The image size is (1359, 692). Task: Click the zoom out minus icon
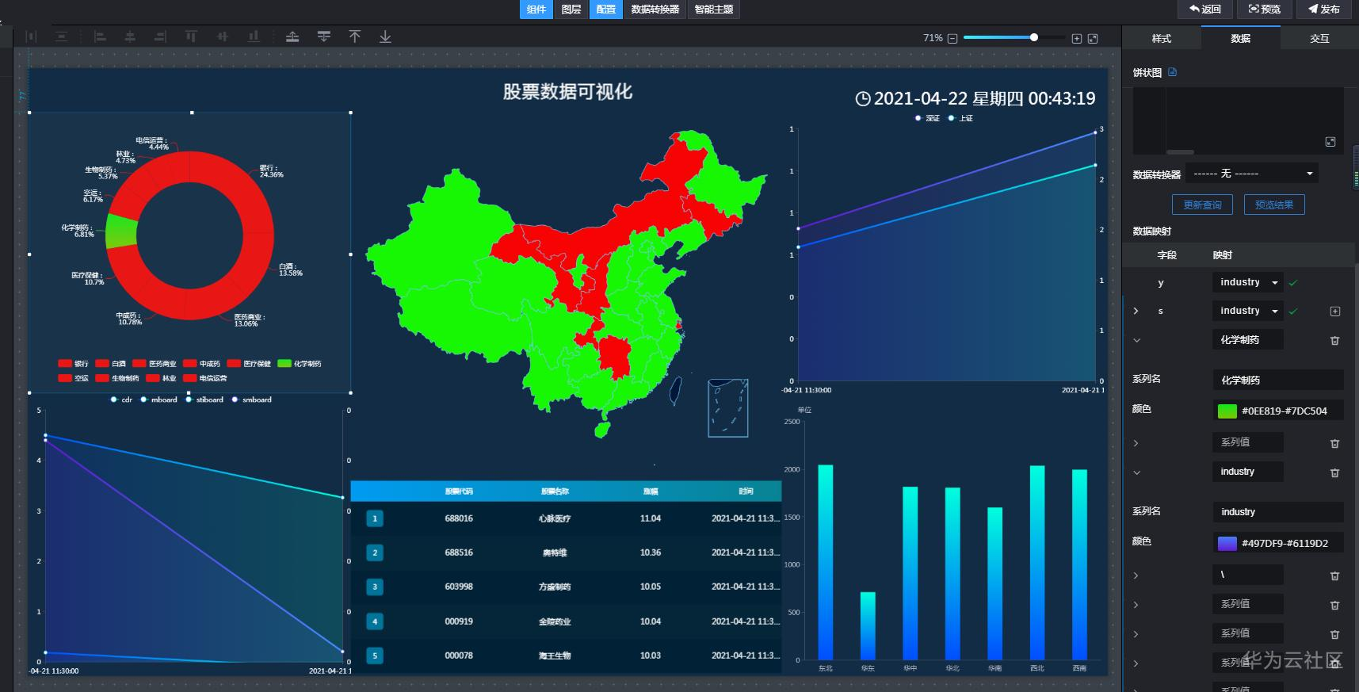tap(952, 38)
